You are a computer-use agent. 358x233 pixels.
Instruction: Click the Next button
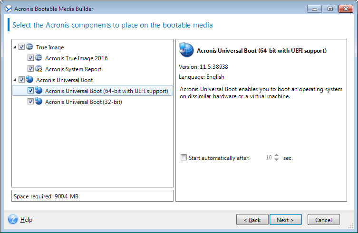pyautogui.click(x=285, y=220)
